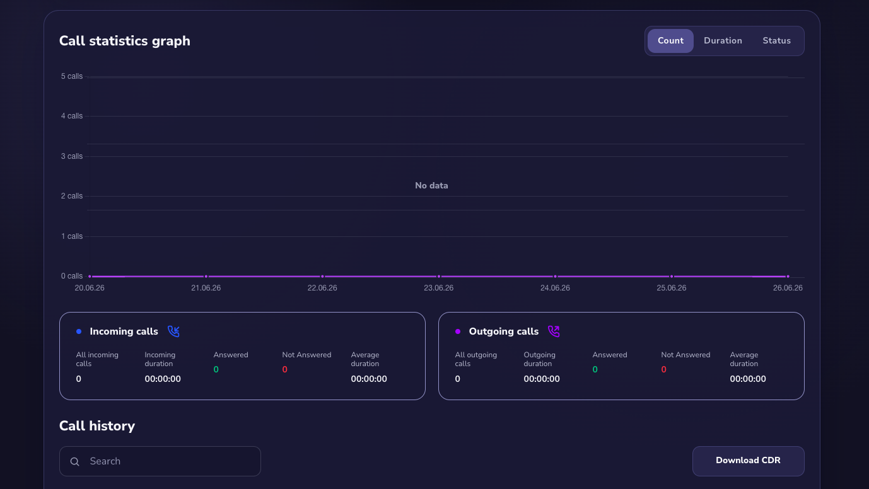Viewport: 869px width, 489px height.
Task: Click the outgoing calls phone icon
Action: tap(554, 331)
